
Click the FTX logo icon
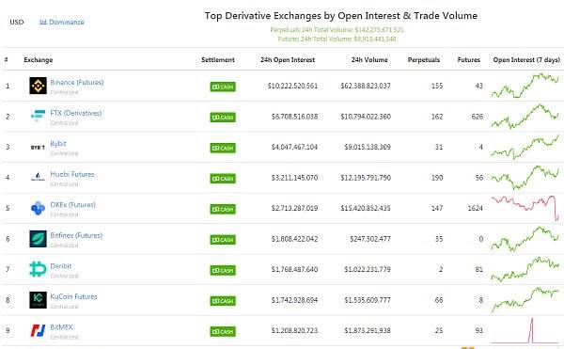pyautogui.click(x=39, y=116)
